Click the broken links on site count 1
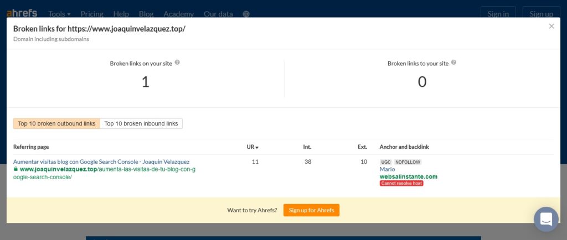 pyautogui.click(x=145, y=82)
